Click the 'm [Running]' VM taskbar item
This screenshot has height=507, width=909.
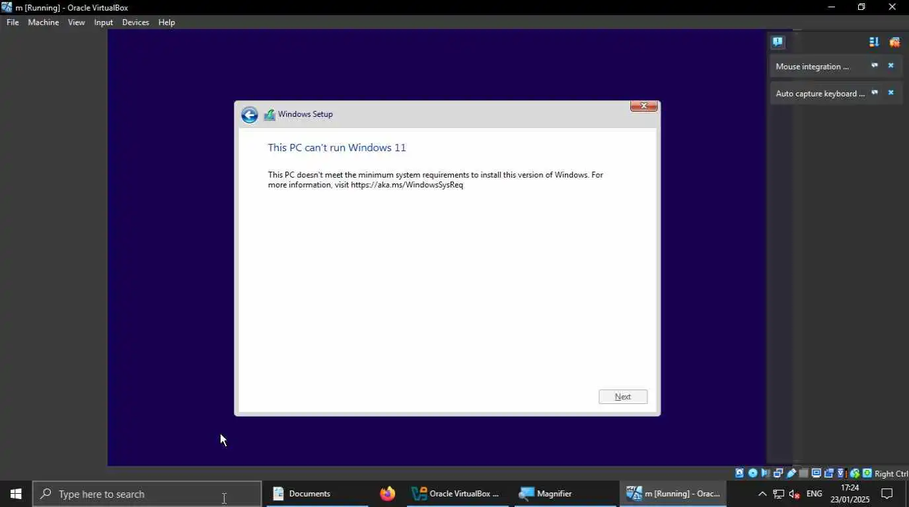point(673,494)
